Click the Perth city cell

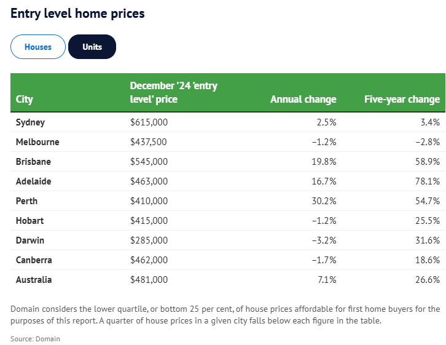[26, 201]
